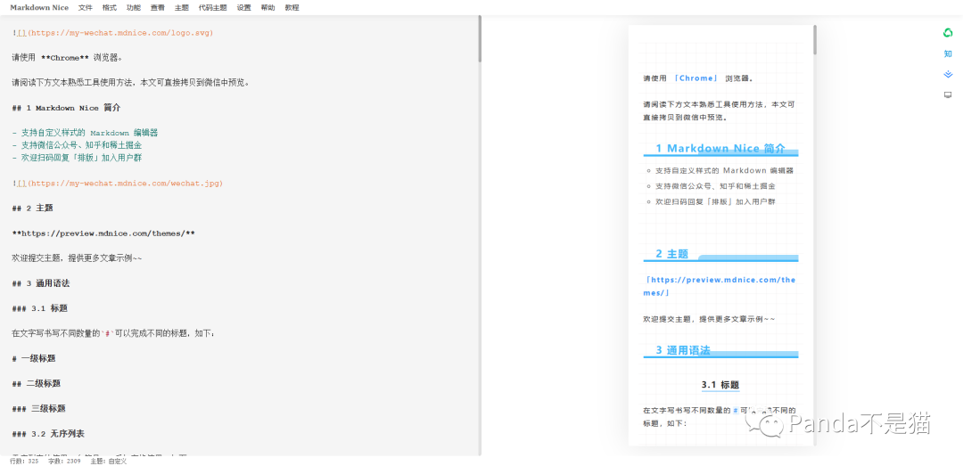Click the preview.mdnice.com/themes link in preview
Screen dimensions: 963x466
click(x=720, y=286)
